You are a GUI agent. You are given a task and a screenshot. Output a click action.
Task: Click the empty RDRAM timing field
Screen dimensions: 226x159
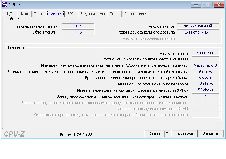pos(206,109)
